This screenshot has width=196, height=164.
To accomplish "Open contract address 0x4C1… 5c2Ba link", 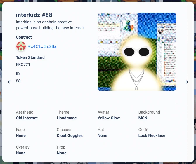I will [42, 46].
